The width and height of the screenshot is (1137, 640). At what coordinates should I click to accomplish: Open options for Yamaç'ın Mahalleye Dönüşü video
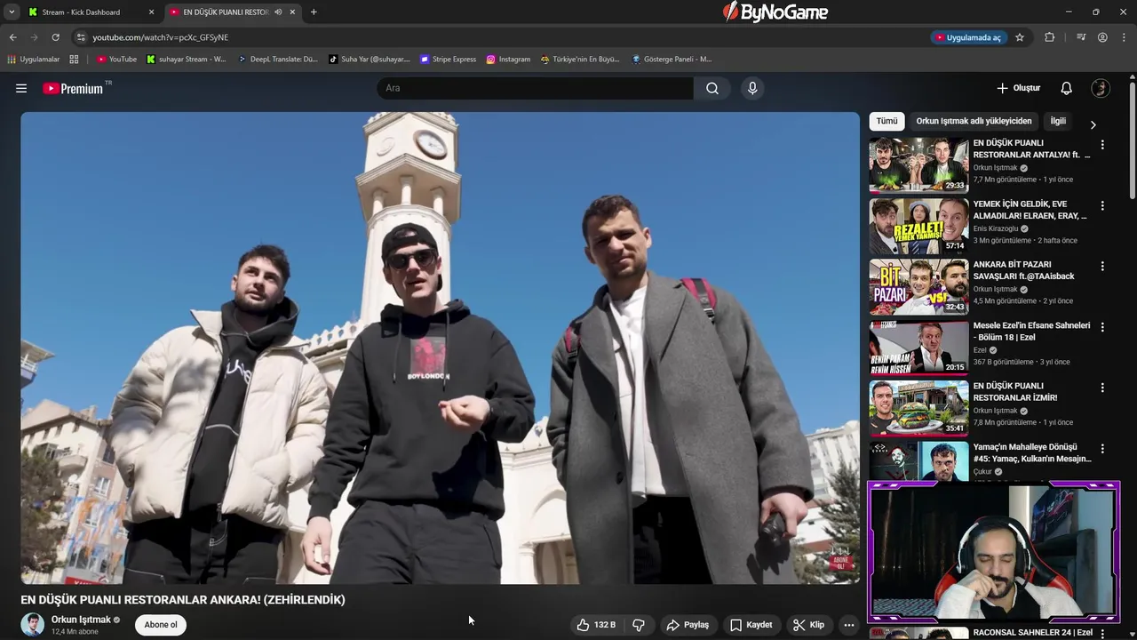(x=1102, y=449)
